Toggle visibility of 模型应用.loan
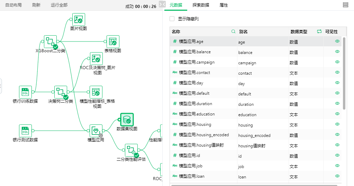This screenshot has height=186, width=354. (x=337, y=176)
